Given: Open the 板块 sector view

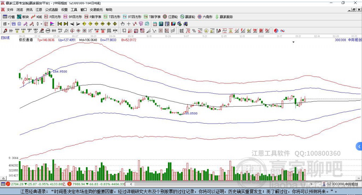Looking at the screenshot, I should pyautogui.click(x=23, y=17).
